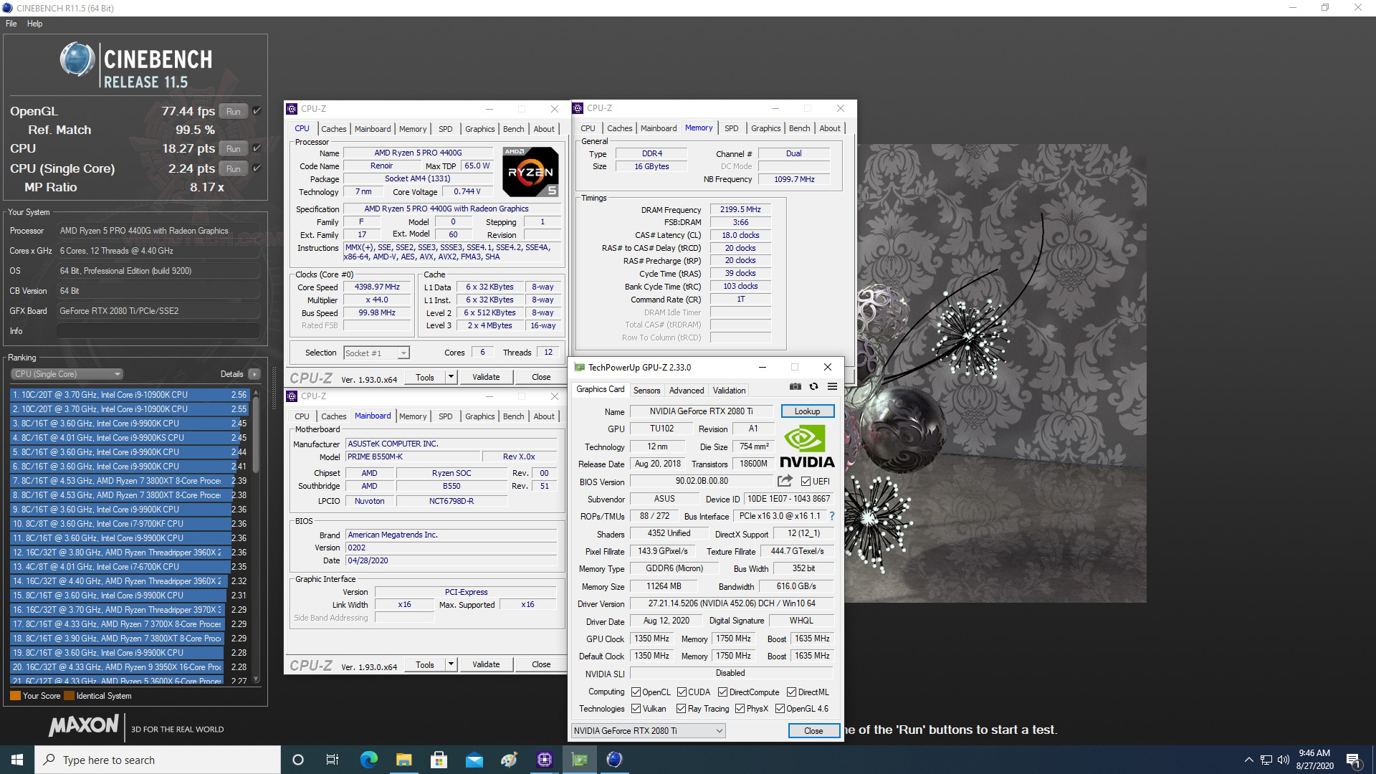Toggle the UEFI checkbox in GPU-Z
Viewport: 1376px width, 774px height.
click(x=806, y=482)
